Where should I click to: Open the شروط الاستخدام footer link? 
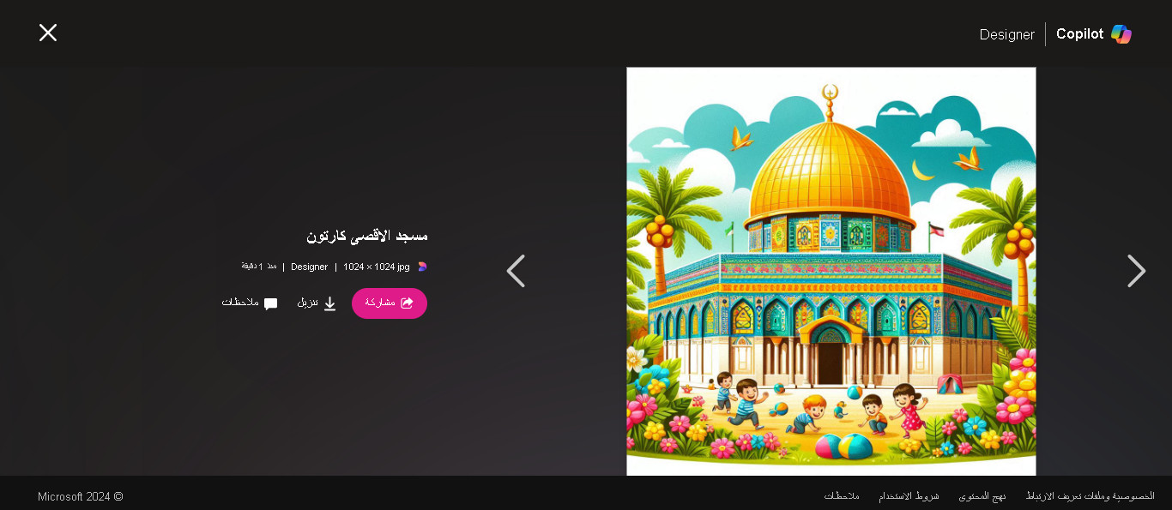909,496
